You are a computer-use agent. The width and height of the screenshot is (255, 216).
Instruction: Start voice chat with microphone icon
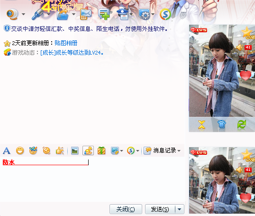point(38,14)
